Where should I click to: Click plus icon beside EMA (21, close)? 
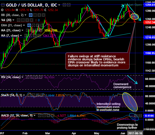click(x=38, y=25)
